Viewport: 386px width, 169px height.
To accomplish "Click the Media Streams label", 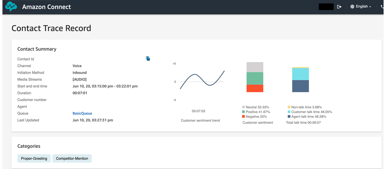I will pyautogui.click(x=29, y=79).
